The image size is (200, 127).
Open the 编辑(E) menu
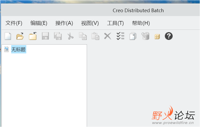pyautogui.click(x=39, y=23)
